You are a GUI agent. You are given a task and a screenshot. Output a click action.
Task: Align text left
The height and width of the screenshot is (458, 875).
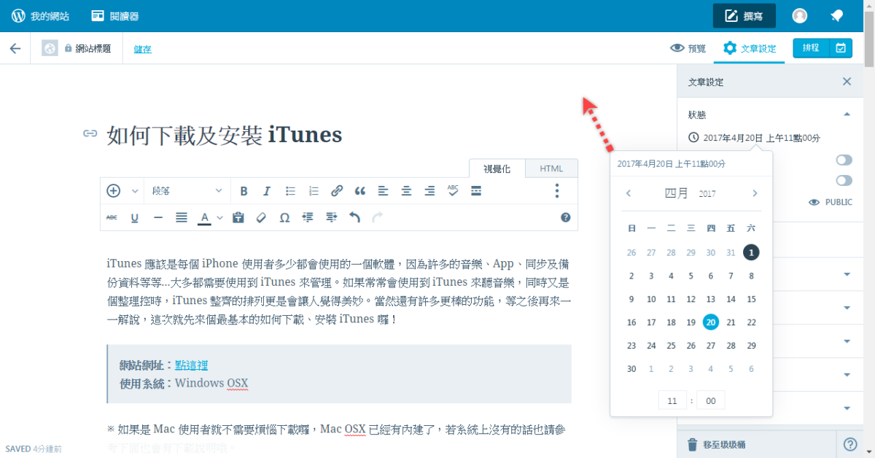click(383, 191)
